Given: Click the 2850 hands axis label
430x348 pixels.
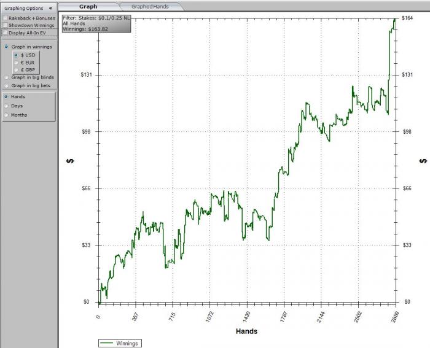Looking at the screenshot, I should 395,317.
